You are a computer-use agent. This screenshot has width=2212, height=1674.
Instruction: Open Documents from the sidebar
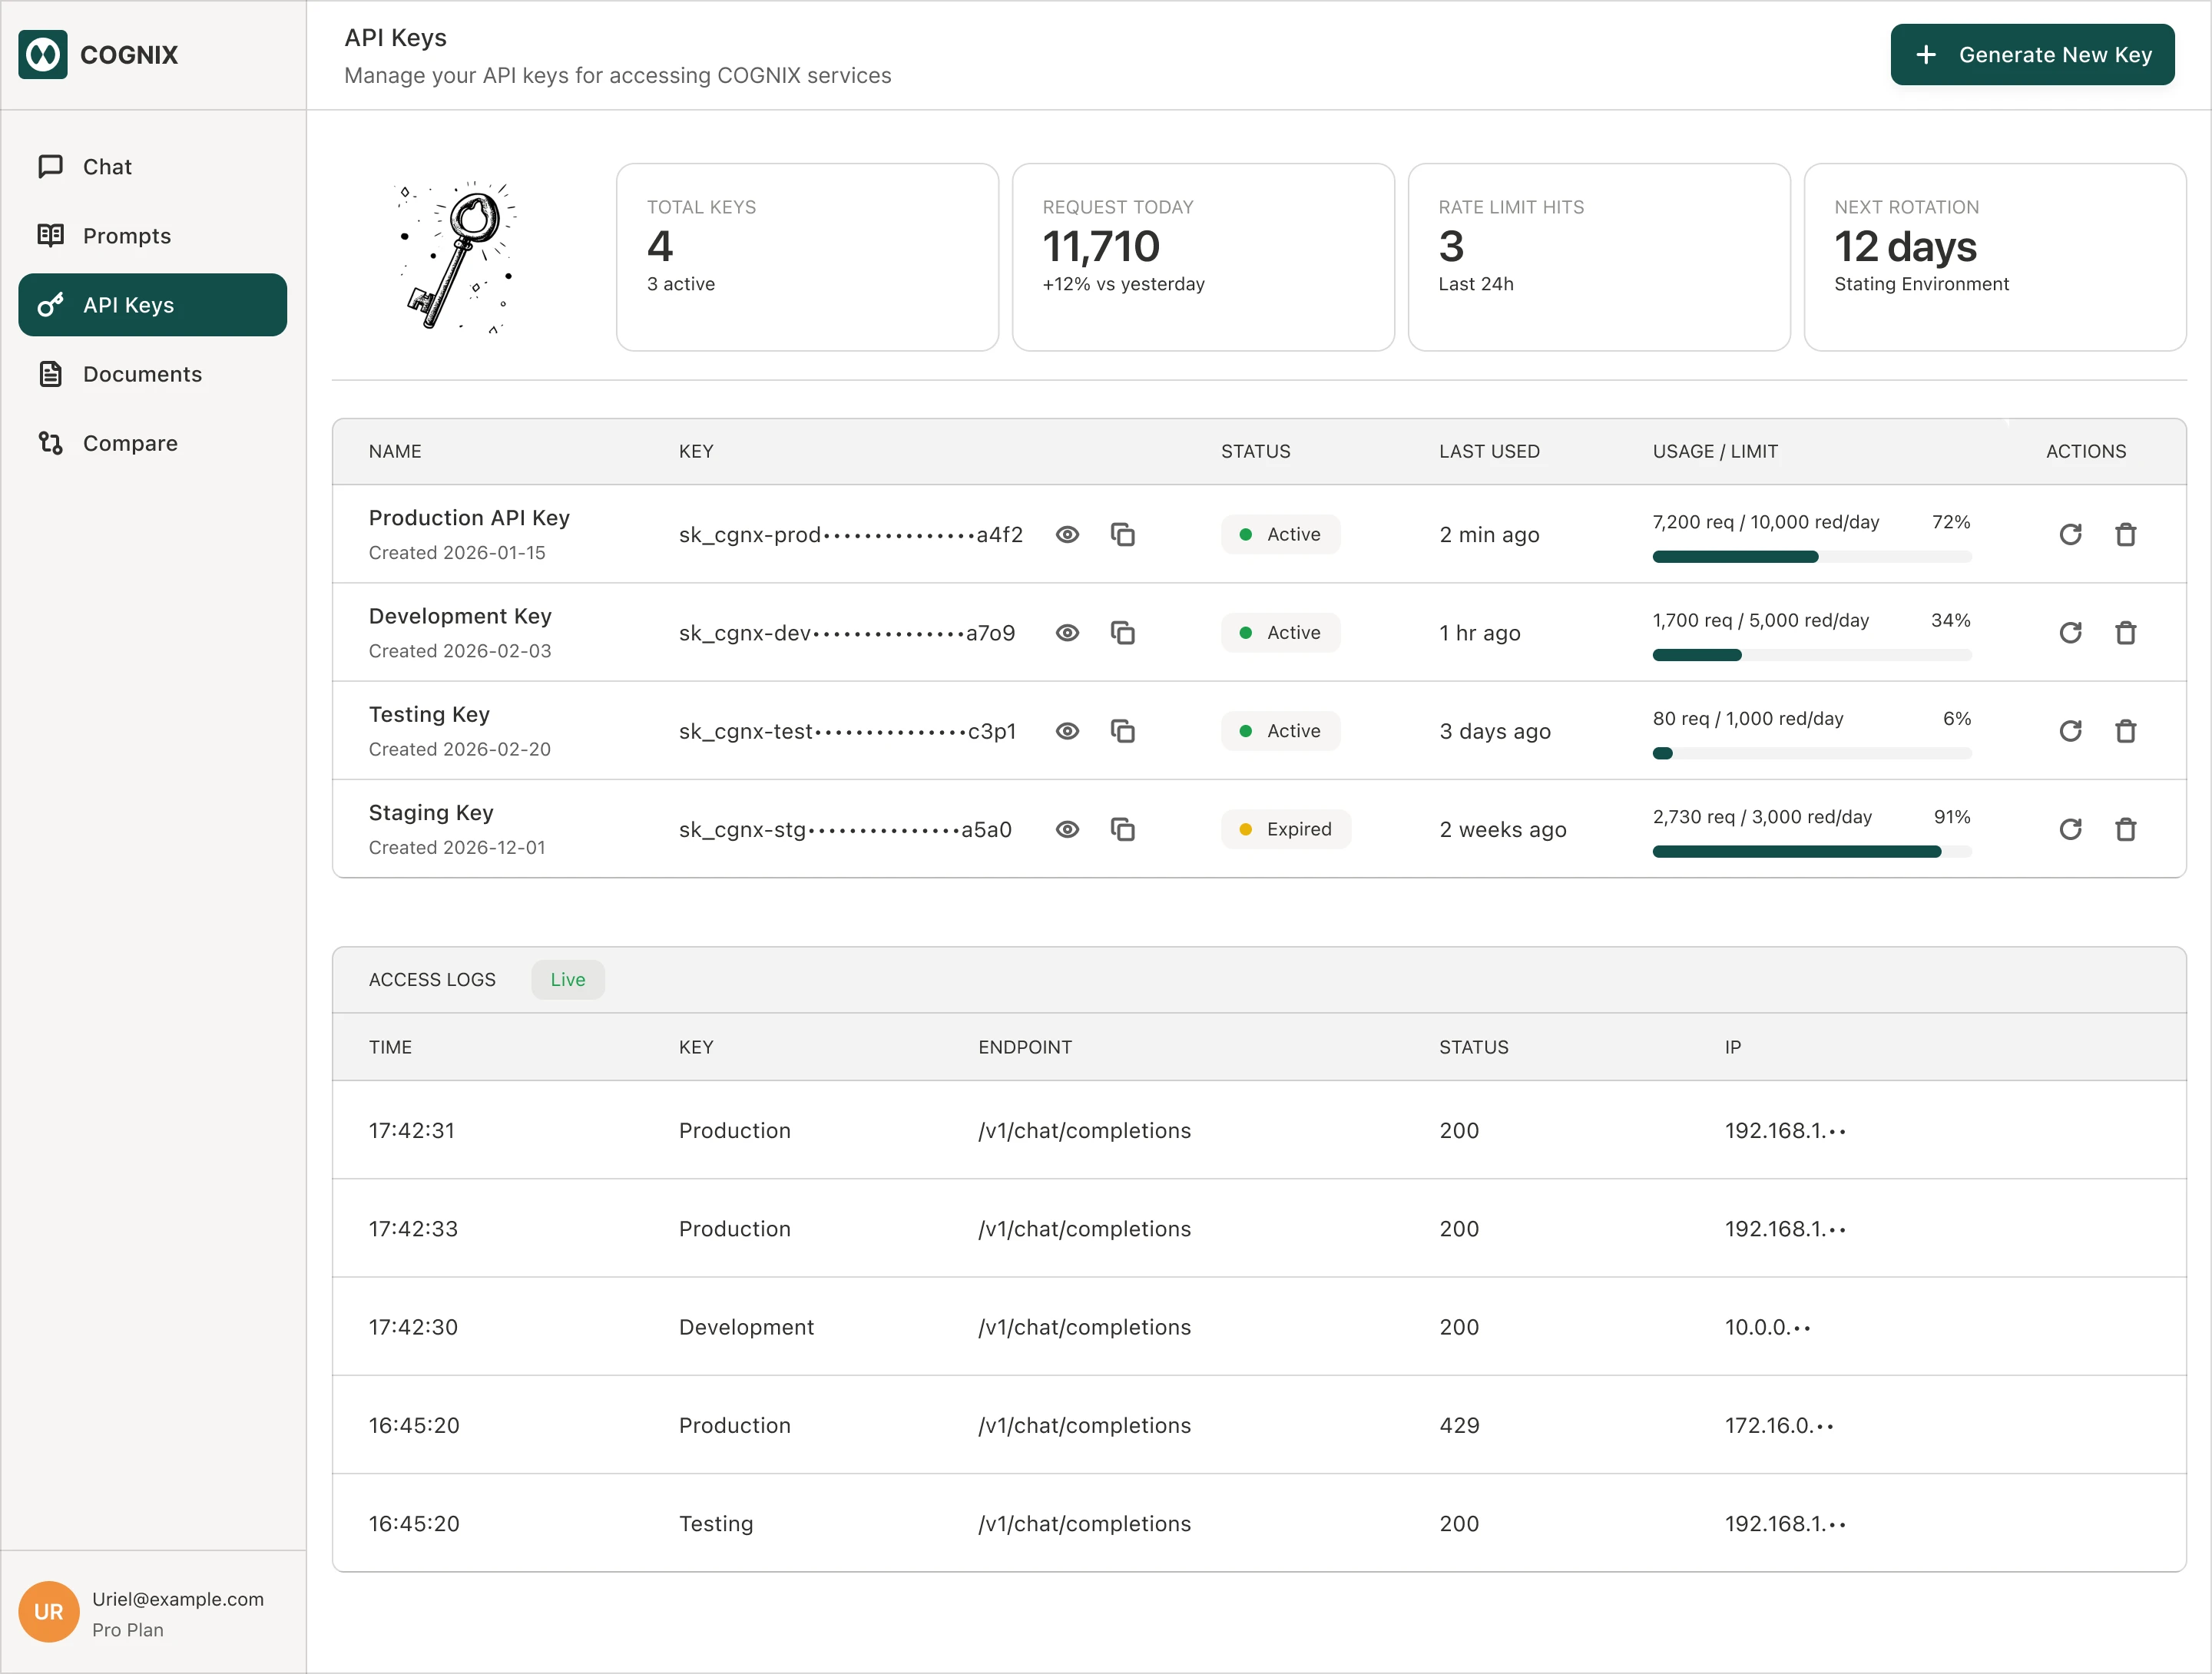click(142, 374)
